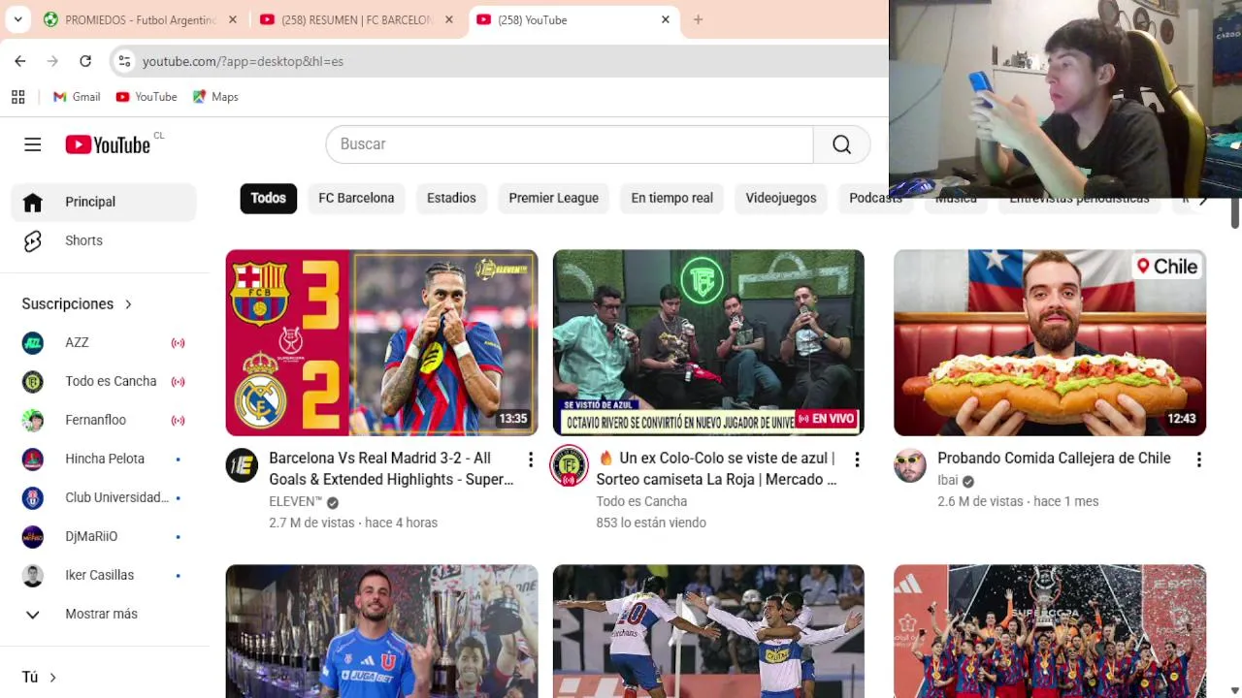Click the browser back arrow
Image resolution: width=1242 pixels, height=698 pixels.
[20, 61]
